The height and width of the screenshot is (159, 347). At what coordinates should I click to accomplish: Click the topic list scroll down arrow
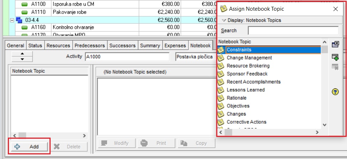click(325, 125)
